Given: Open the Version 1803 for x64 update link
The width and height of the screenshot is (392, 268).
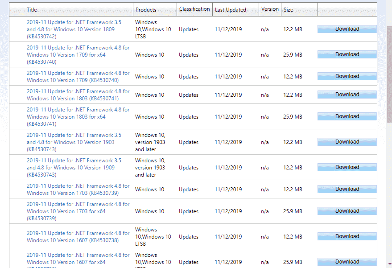Looking at the screenshot, I should pos(78,116).
